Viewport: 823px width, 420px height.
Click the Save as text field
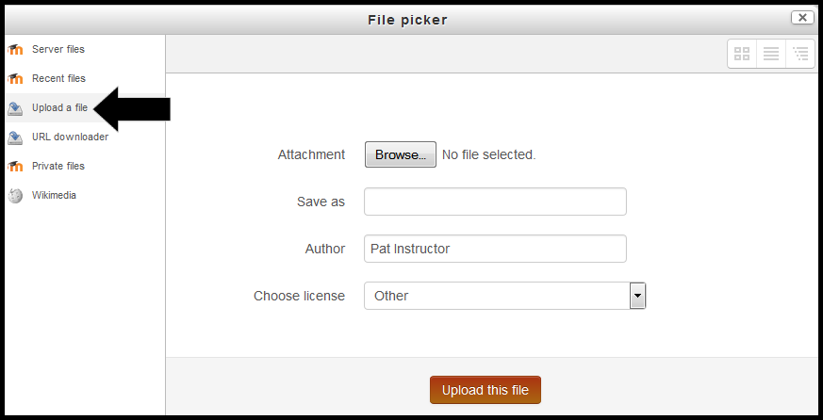click(496, 202)
